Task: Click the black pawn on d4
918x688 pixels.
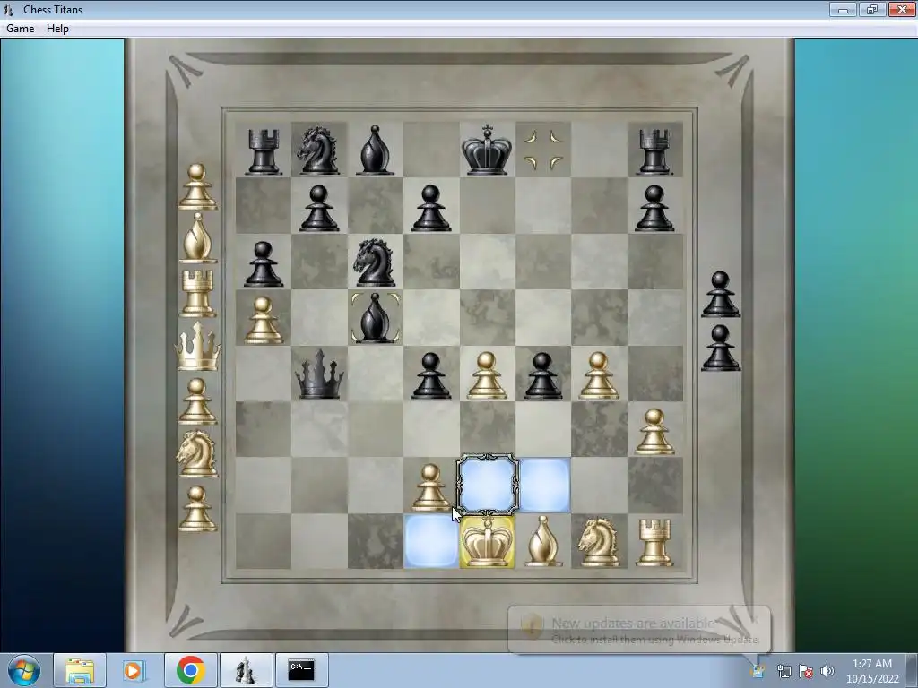Action: click(x=431, y=375)
